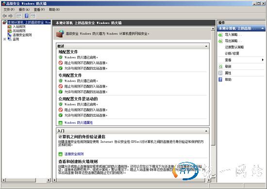Click green arrow icon beside 连接安全规则 link
Image resolution: width=267 pixels, height=189 pixels.
tap(61, 154)
